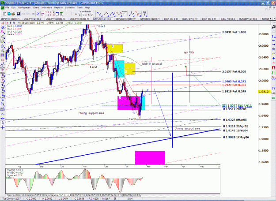Screen dimensions: 276x201
Task: Click chart tab scroll left arrow
Action: [271, 19]
